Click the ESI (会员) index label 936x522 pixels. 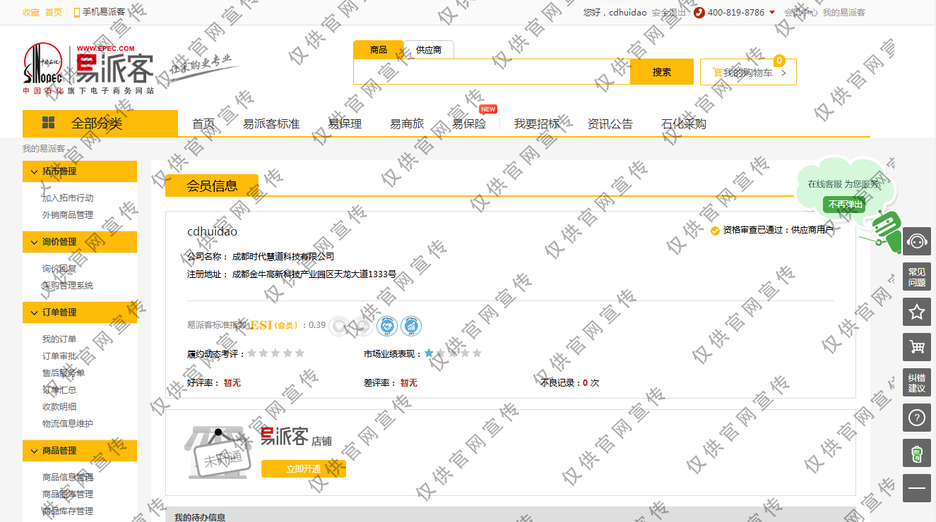point(276,325)
